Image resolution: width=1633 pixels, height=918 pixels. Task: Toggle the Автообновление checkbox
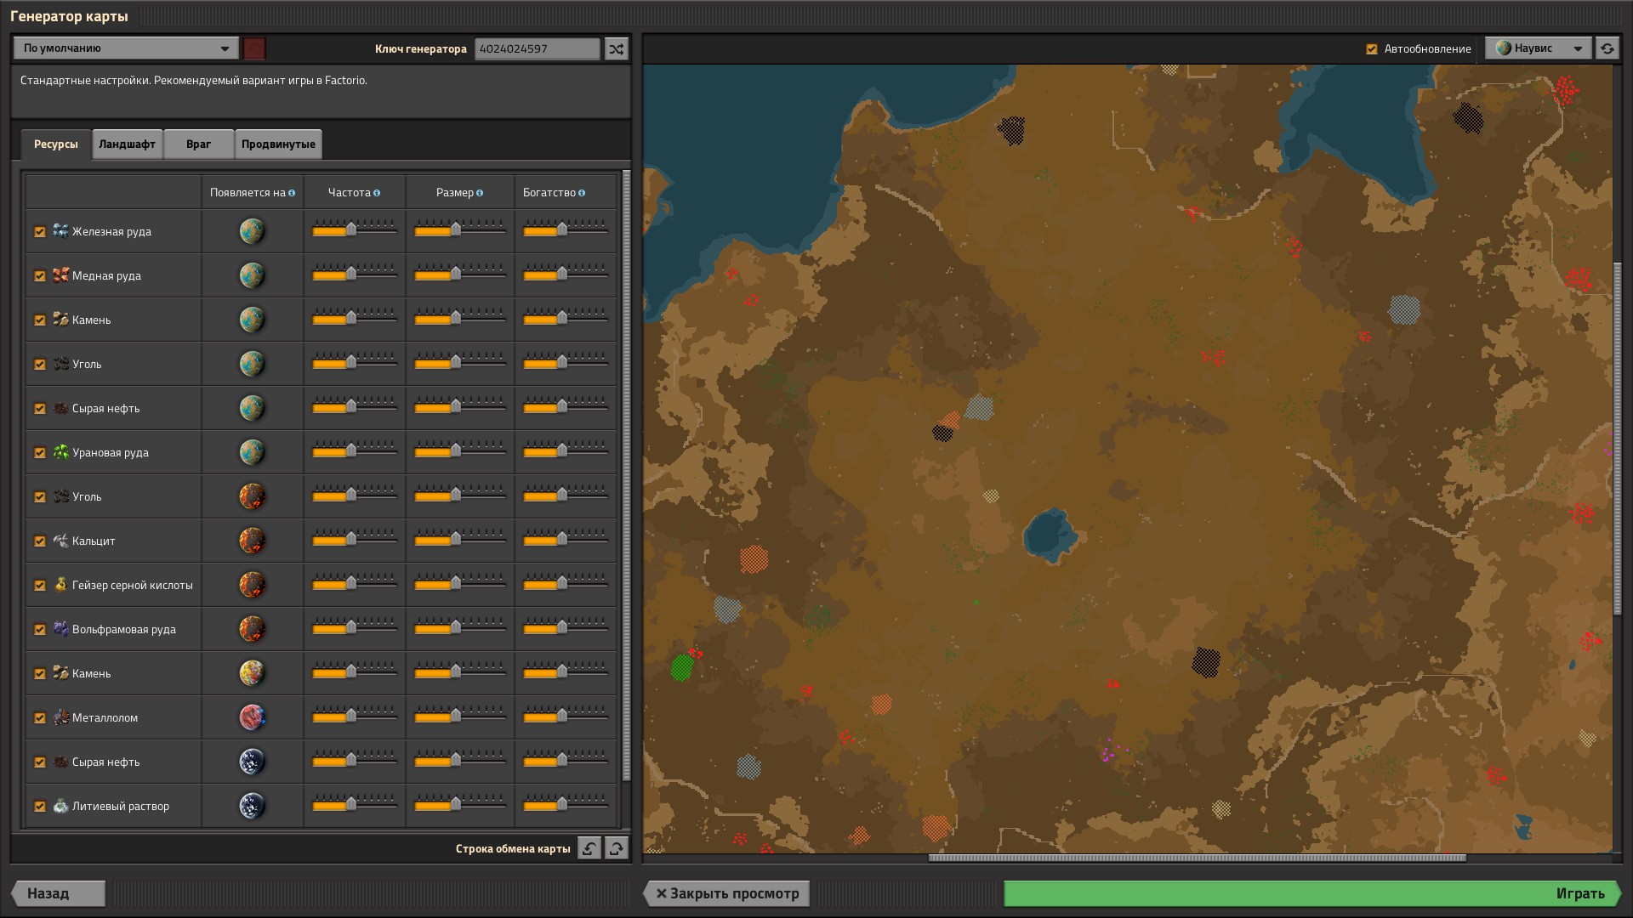pyautogui.click(x=1372, y=48)
